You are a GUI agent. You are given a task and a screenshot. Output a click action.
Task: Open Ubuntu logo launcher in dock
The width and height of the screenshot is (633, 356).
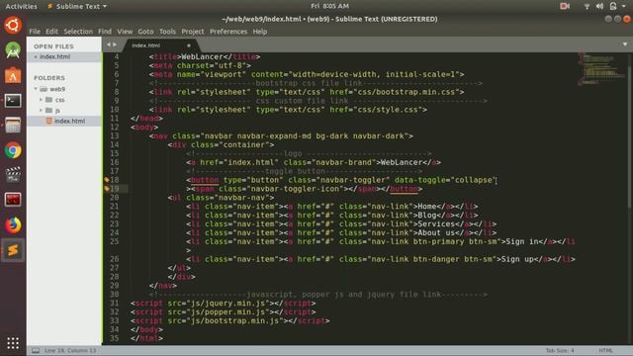pyautogui.click(x=13, y=25)
